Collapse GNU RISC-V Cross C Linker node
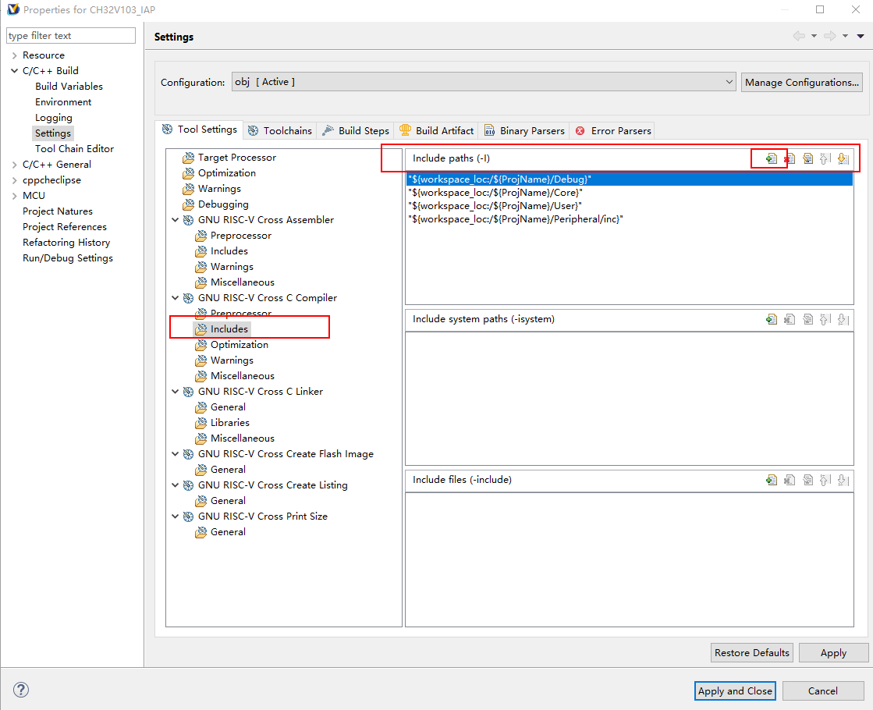The width and height of the screenshot is (873, 710). (x=176, y=392)
